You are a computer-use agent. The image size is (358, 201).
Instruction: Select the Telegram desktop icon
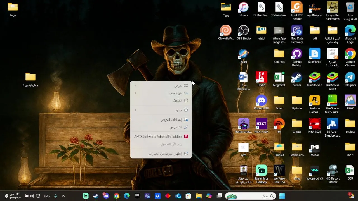[x=350, y=79]
